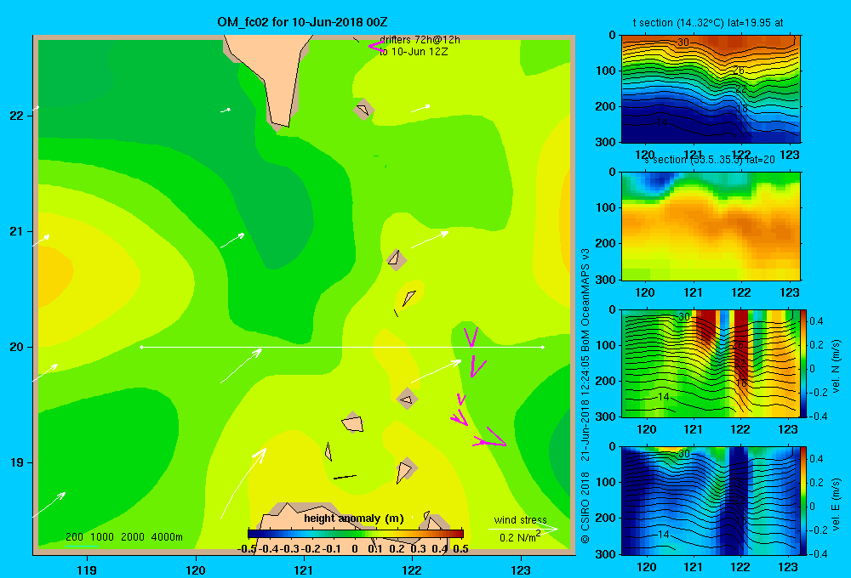The image size is (851, 578).
Task: Click the '30' isotherm label in the temperature section
Action: point(683,42)
